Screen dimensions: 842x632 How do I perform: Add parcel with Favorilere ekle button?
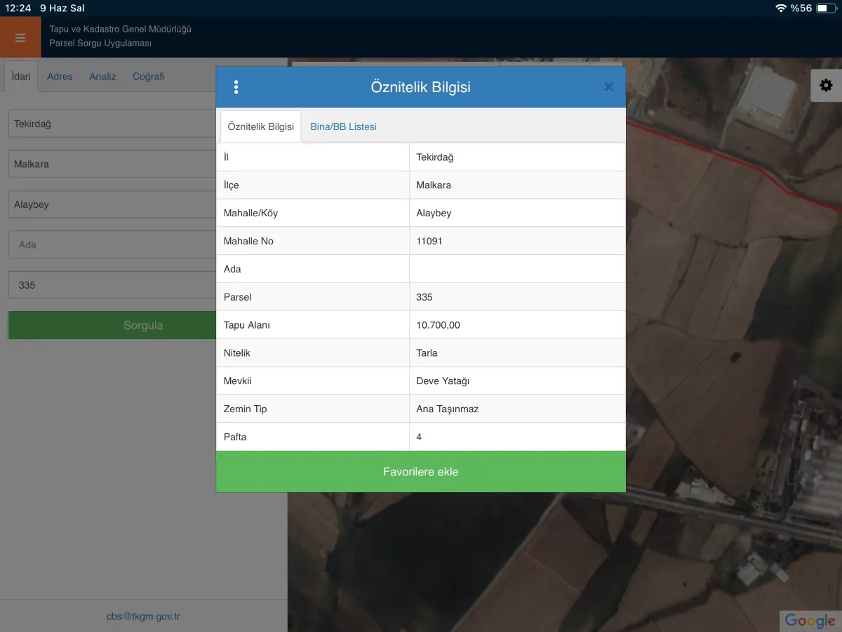click(421, 472)
